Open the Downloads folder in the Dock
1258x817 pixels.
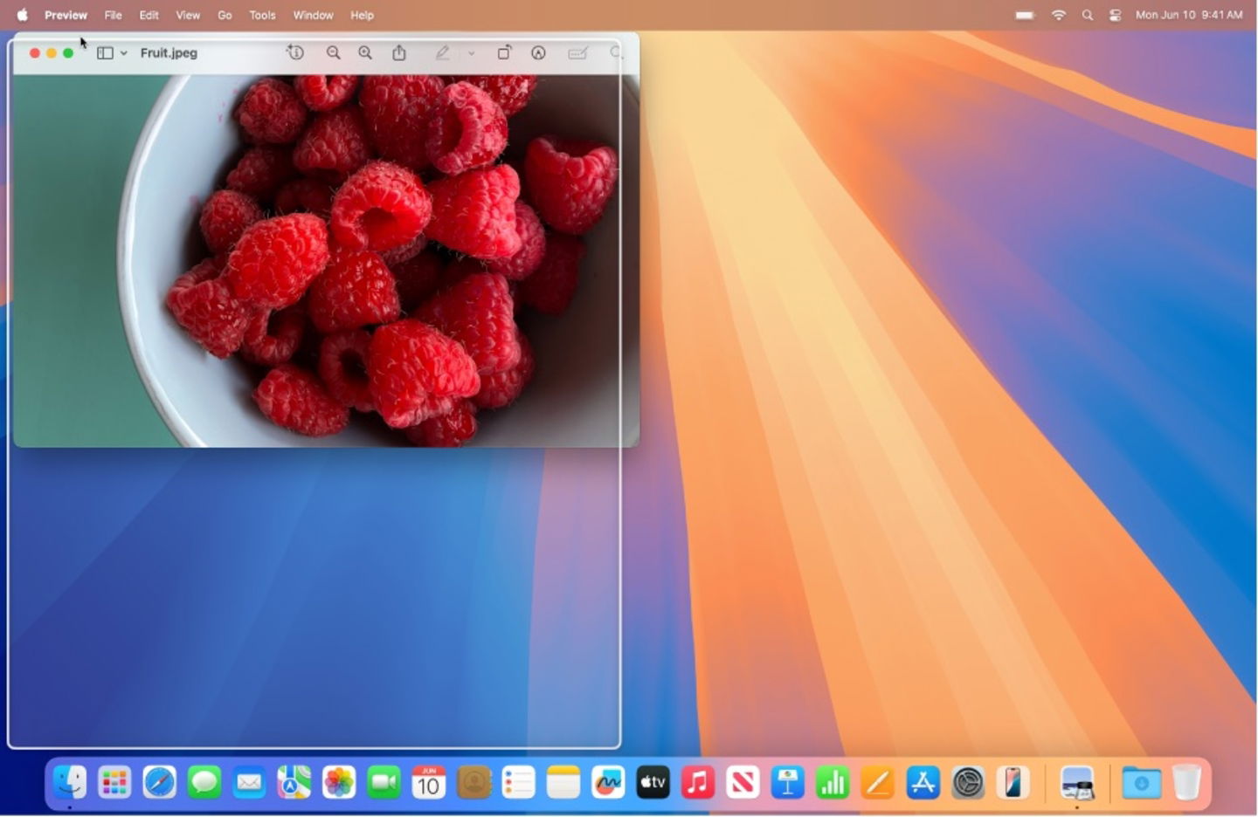pyautogui.click(x=1141, y=782)
